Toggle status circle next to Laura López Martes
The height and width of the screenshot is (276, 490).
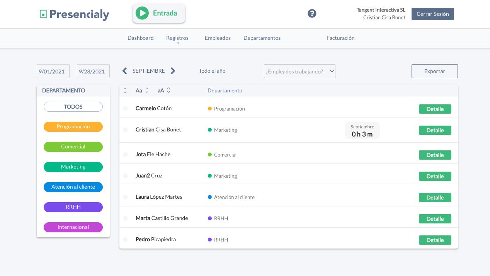click(x=125, y=197)
